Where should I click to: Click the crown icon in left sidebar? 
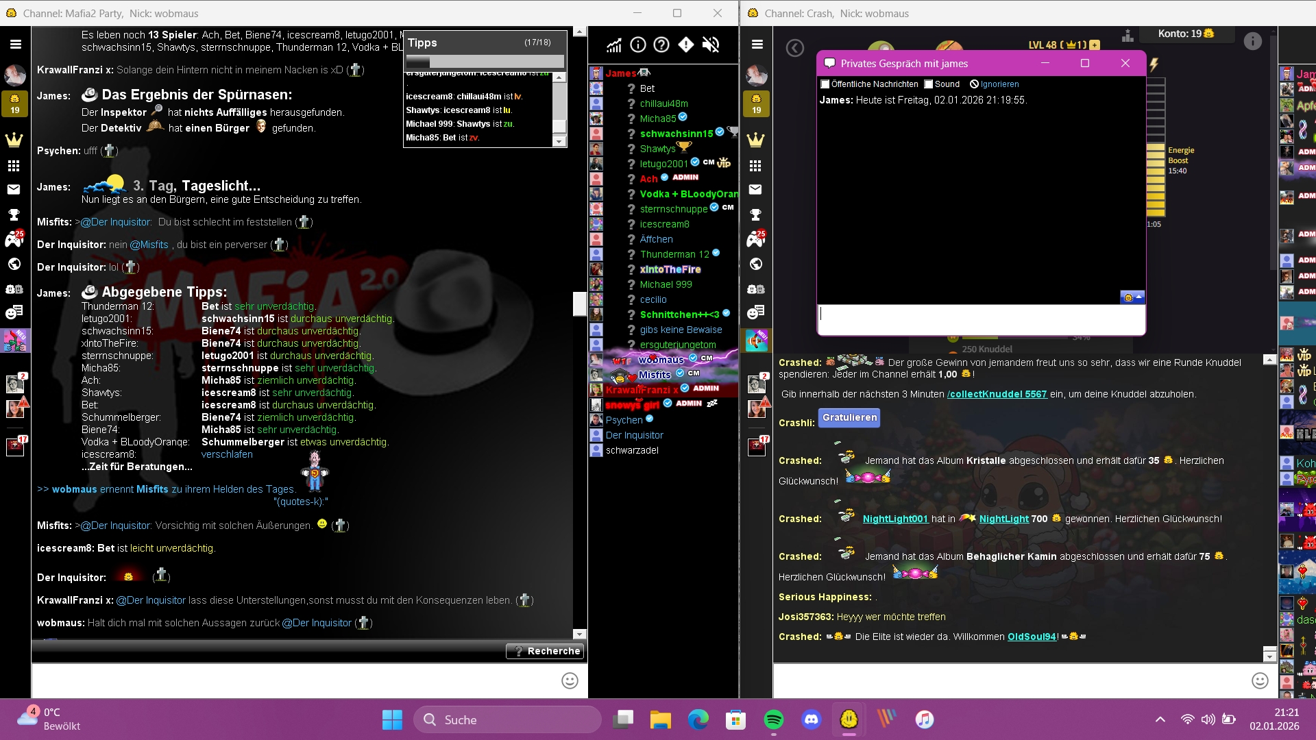14,140
